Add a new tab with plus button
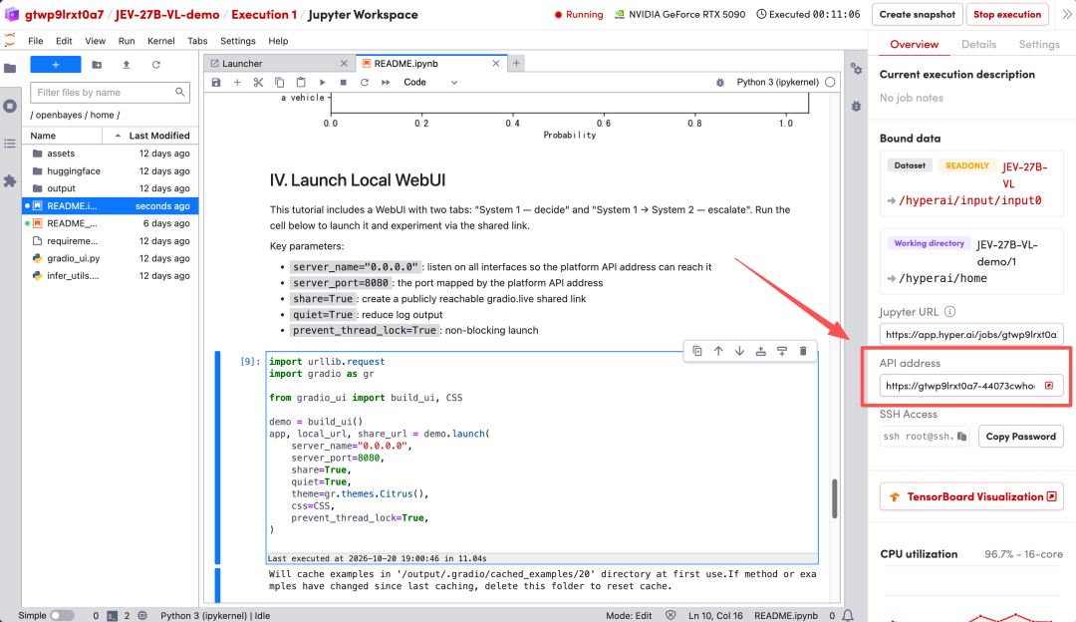The height and width of the screenshot is (622, 1076). (x=516, y=63)
